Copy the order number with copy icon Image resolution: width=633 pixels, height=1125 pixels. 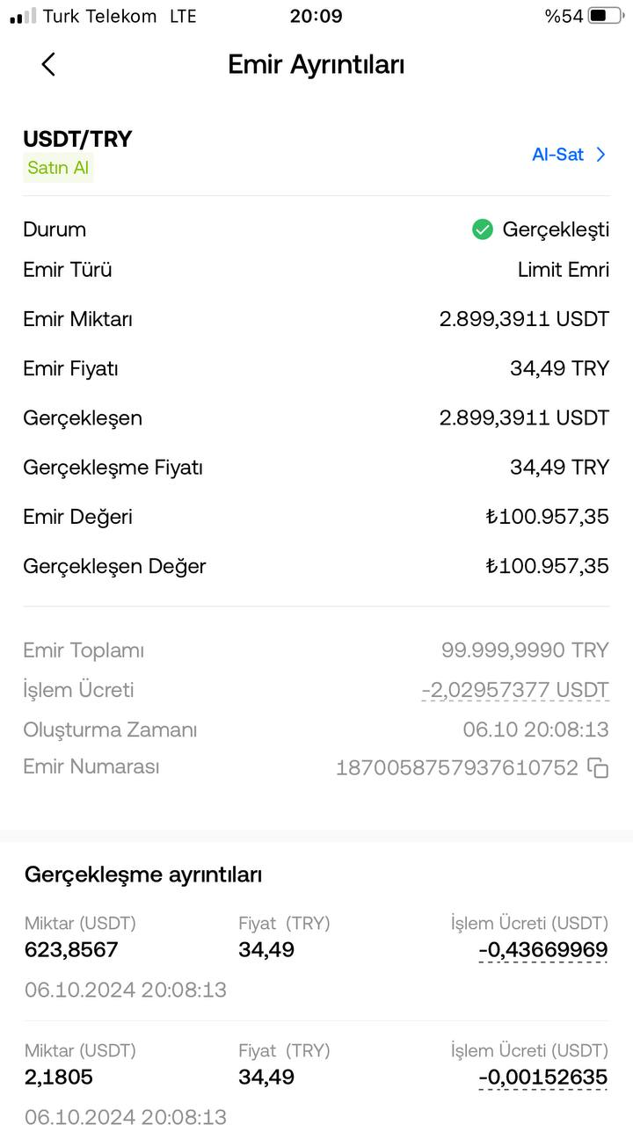pos(598,768)
